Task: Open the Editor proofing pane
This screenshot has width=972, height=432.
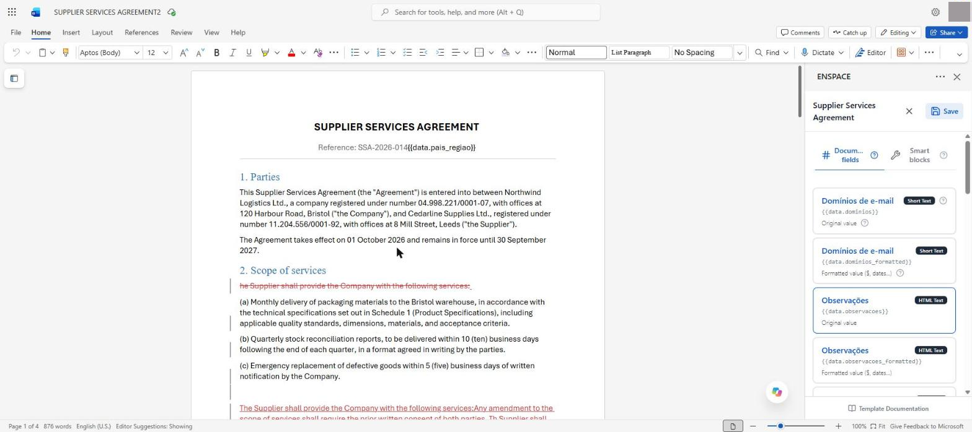Action: 870,53
